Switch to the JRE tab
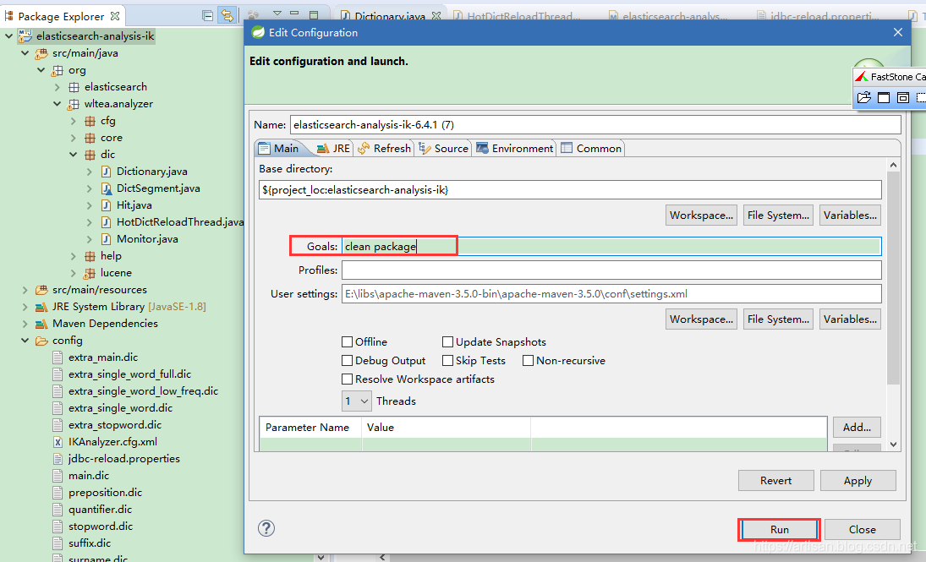 pyautogui.click(x=332, y=148)
